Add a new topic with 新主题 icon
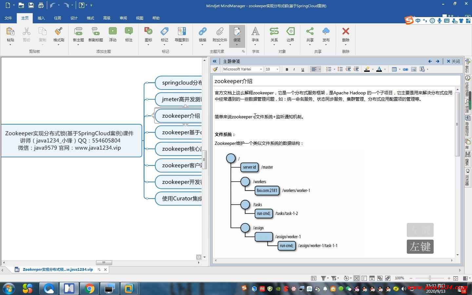The image size is (472, 295). pos(78,31)
